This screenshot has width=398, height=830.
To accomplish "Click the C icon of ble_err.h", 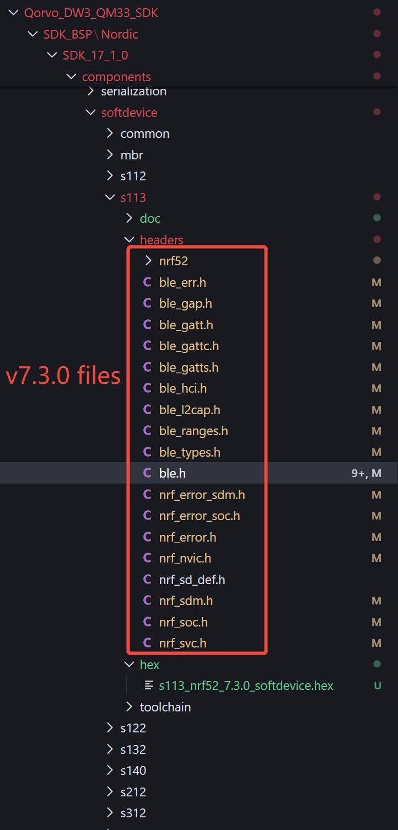I will click(x=147, y=282).
